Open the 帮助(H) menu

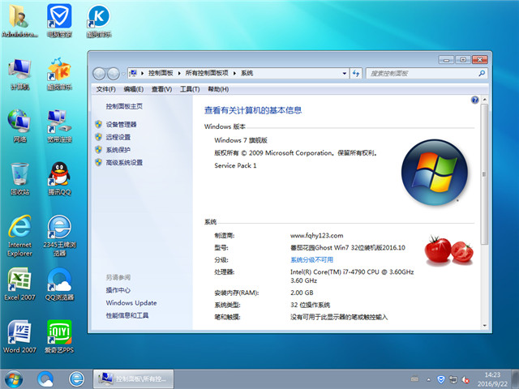[218, 89]
